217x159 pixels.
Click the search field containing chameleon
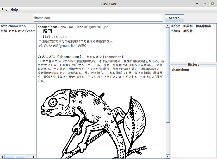(98, 18)
